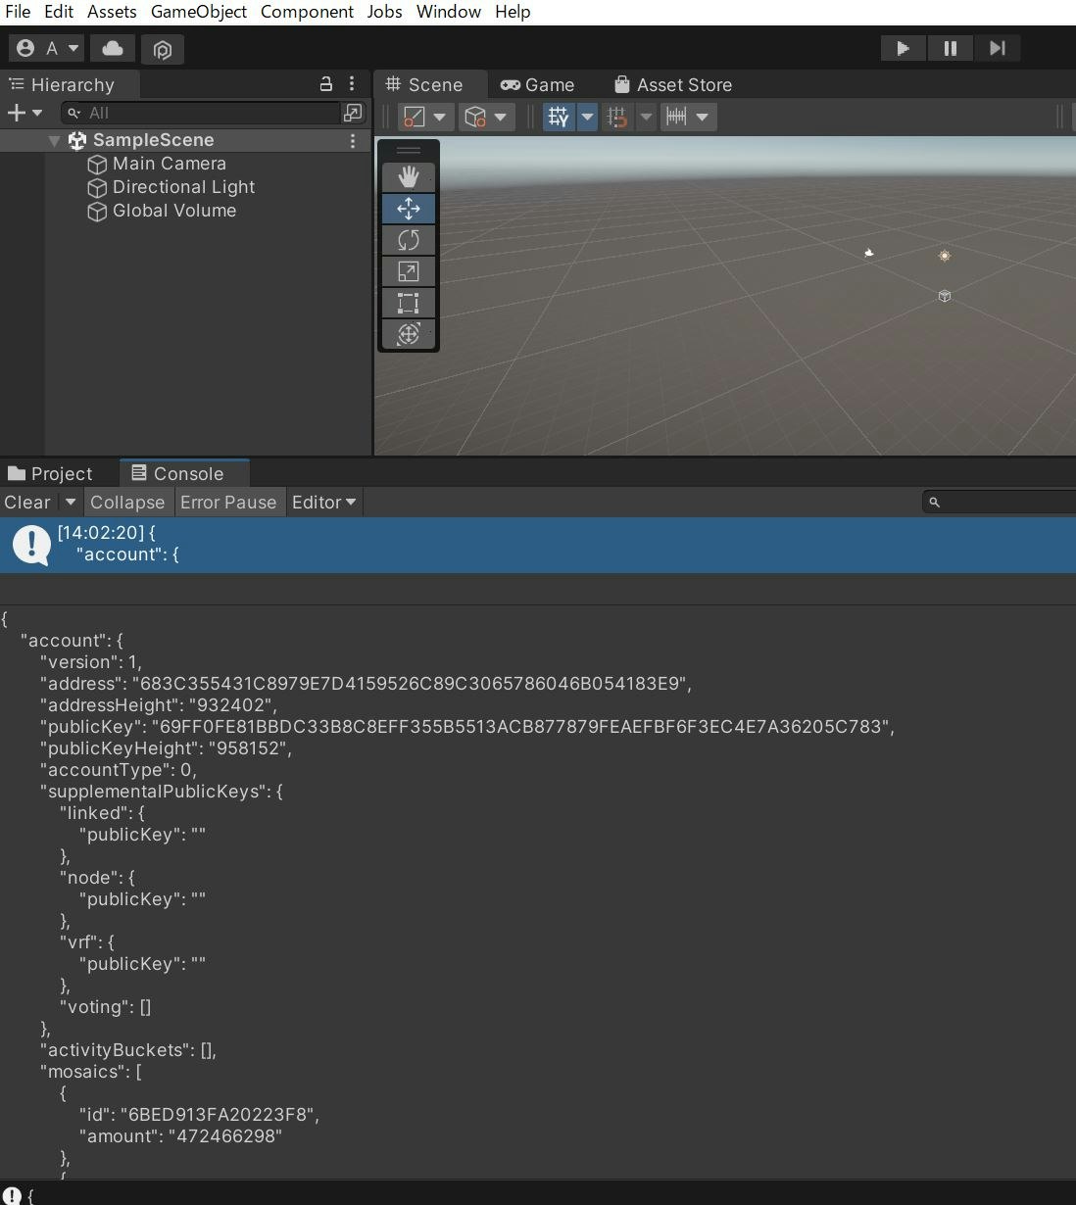Open the Clear options dropdown arrow
The width and height of the screenshot is (1076, 1205).
[71, 502]
